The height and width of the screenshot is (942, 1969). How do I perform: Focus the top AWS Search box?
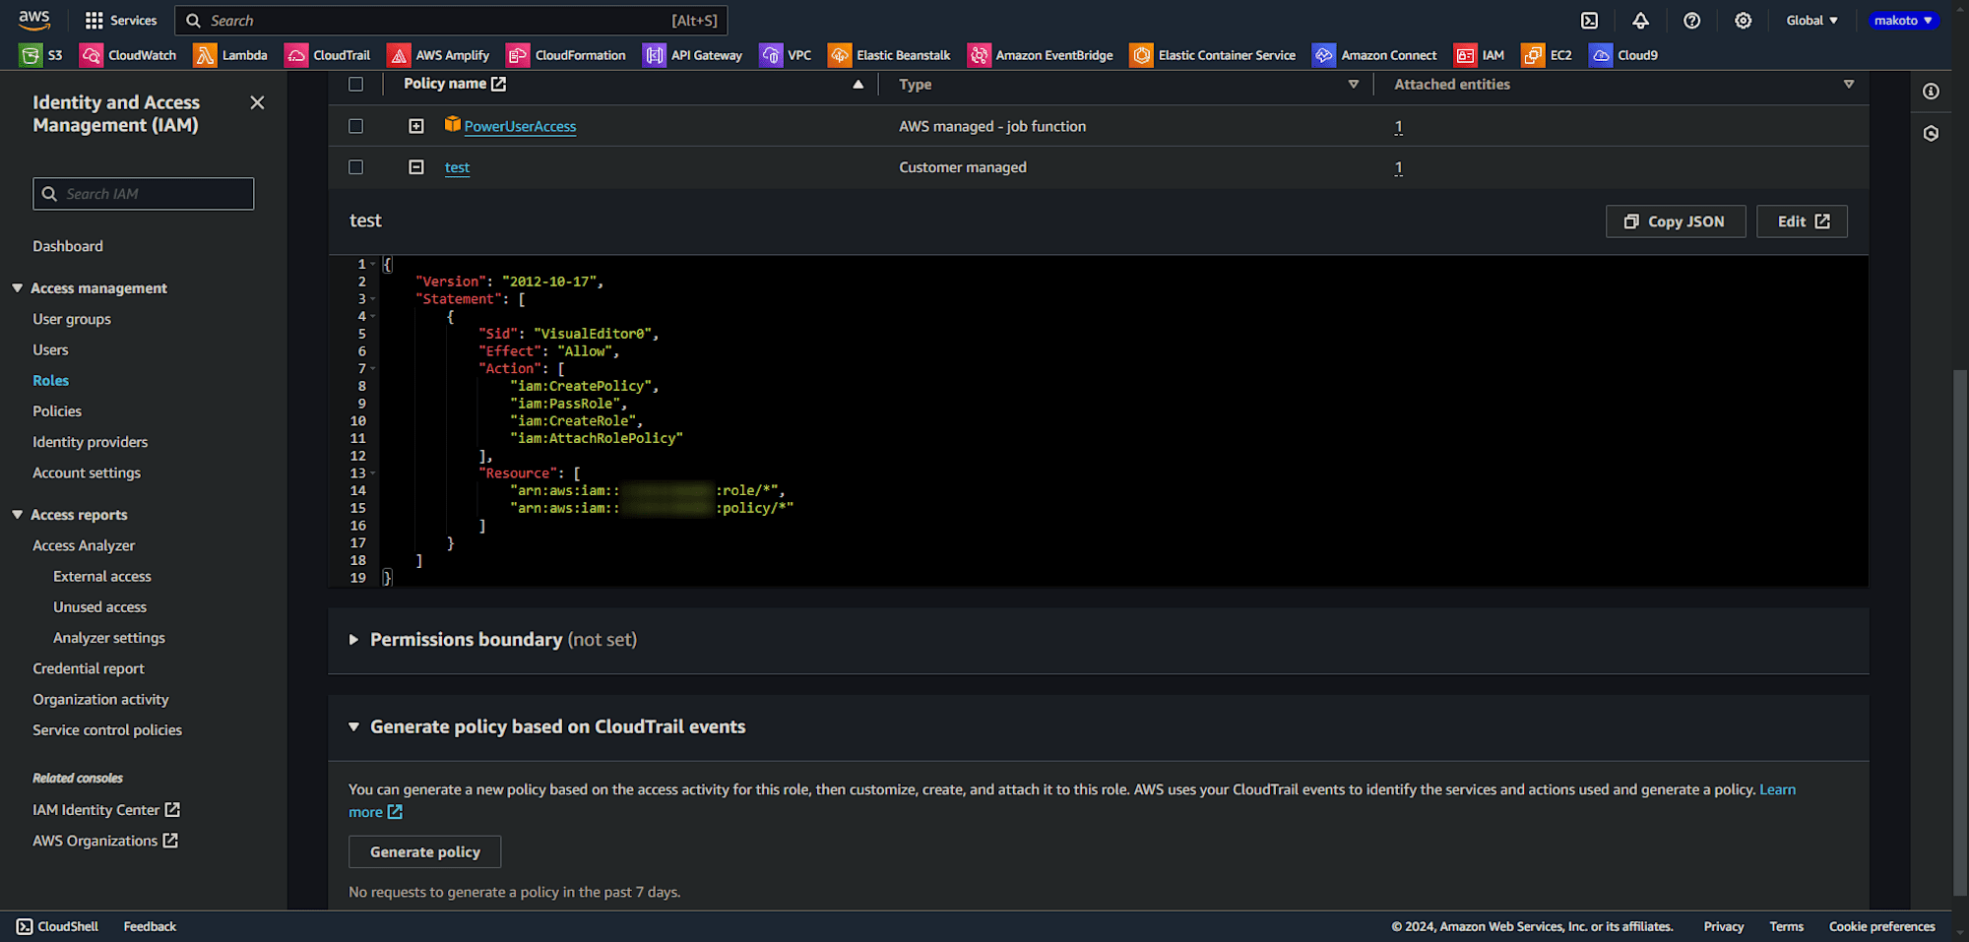pyautogui.click(x=451, y=20)
